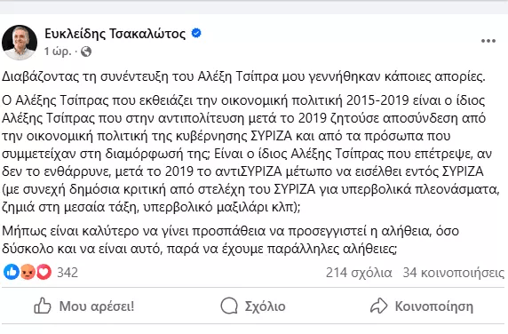Image resolution: width=508 pixels, height=334 pixels.
Task: Choose the Κοινοποίηση share button
Action: [x=422, y=306]
